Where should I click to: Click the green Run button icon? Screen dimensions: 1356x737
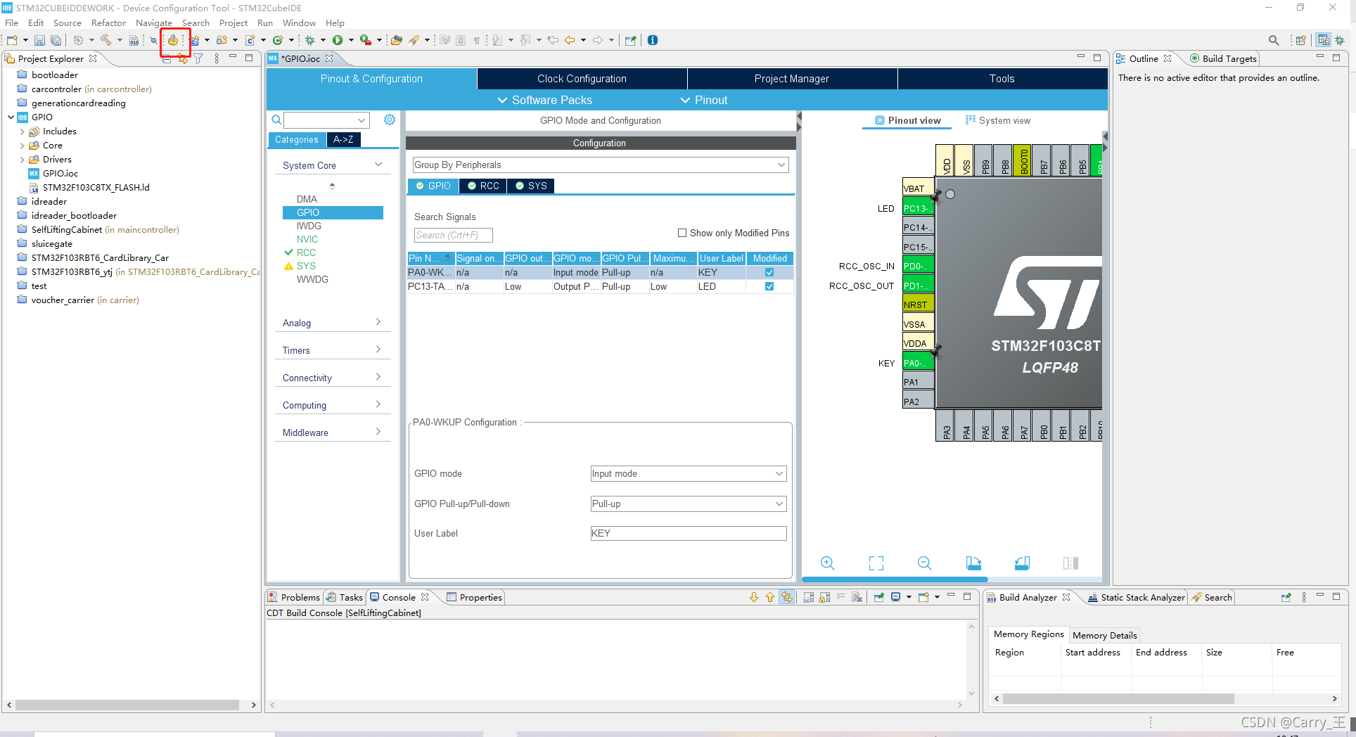(338, 40)
